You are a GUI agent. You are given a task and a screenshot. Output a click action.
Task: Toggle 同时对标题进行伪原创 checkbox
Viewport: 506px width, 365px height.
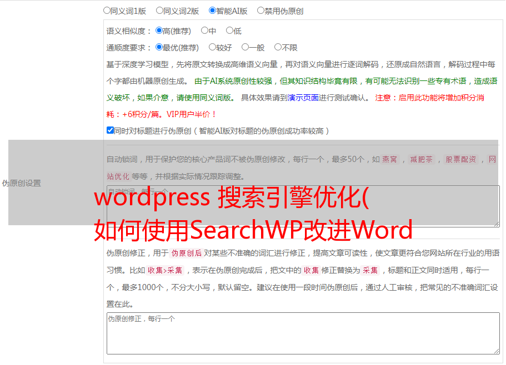point(110,130)
